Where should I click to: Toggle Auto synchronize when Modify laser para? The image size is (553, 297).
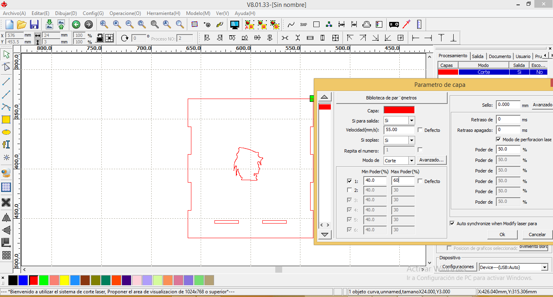click(452, 224)
